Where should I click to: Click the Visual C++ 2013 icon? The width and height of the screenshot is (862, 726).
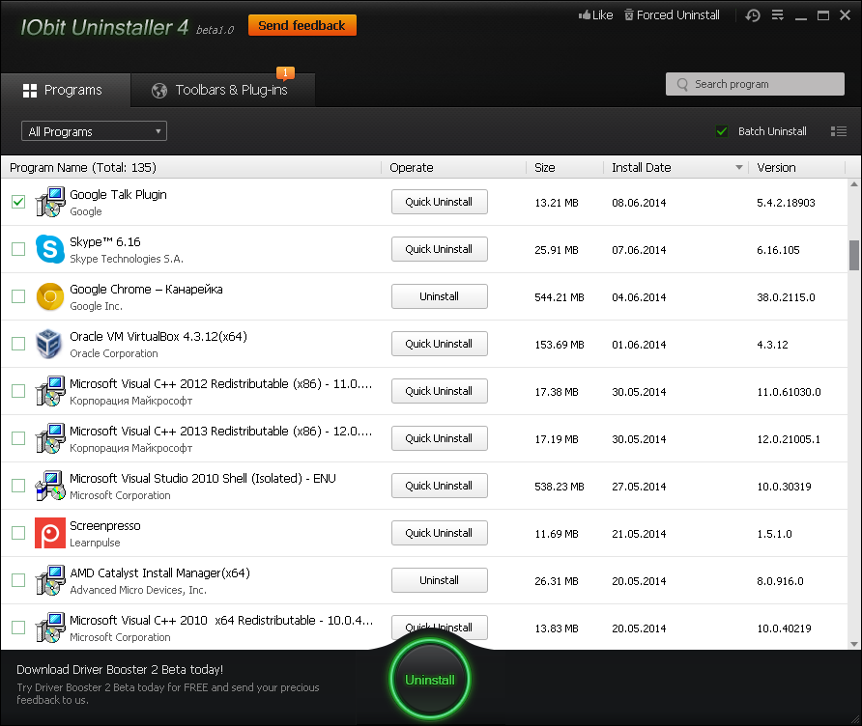coord(50,437)
